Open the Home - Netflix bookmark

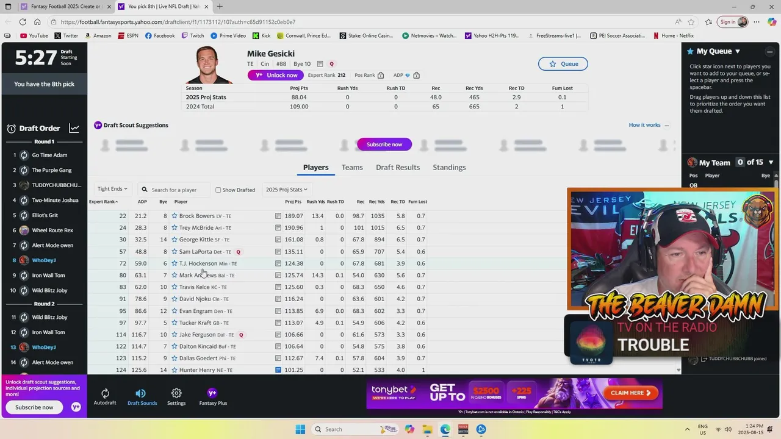pyautogui.click(x=673, y=36)
